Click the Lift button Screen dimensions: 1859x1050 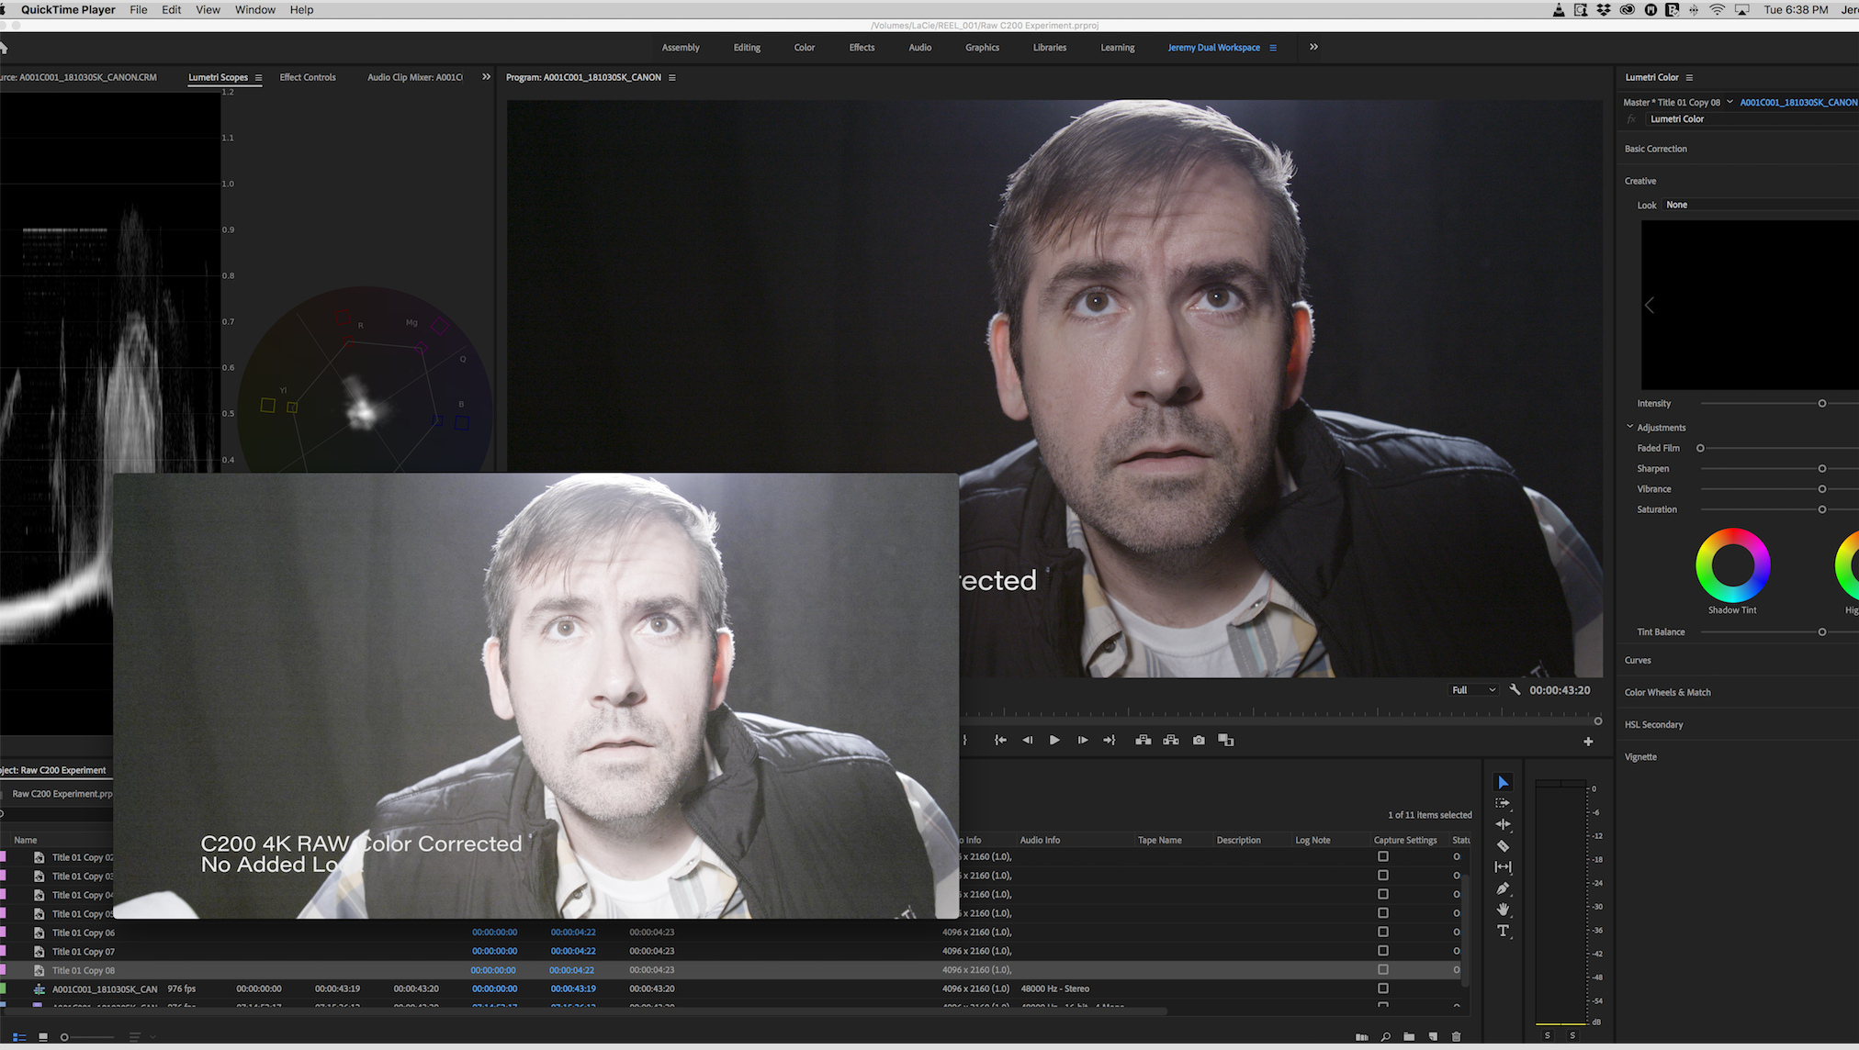click(1144, 740)
